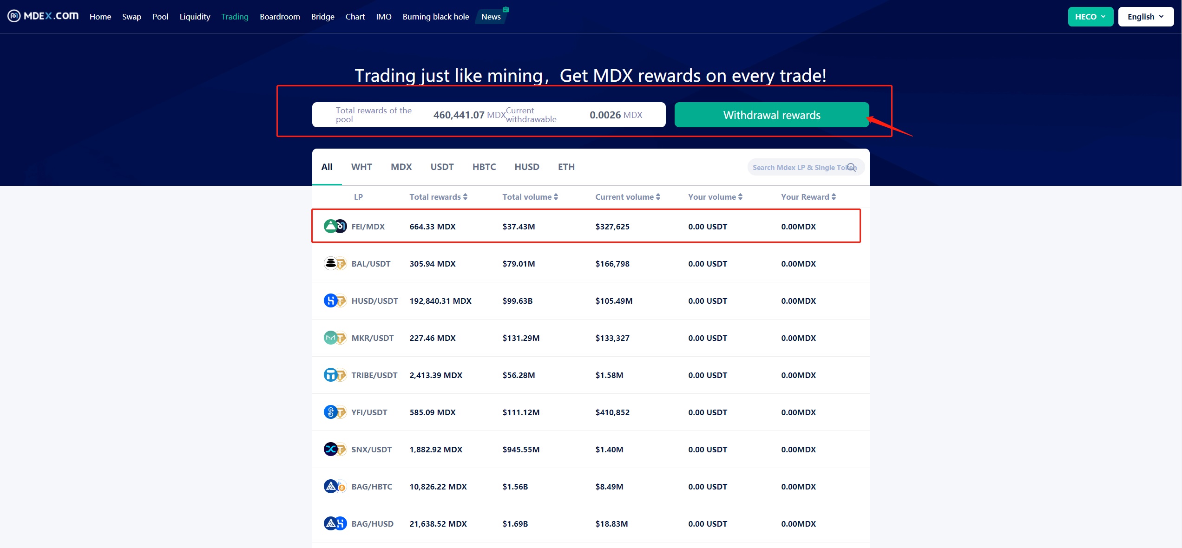Sort by Total volume column arrows
This screenshot has height=548, width=1182.
[x=556, y=197]
